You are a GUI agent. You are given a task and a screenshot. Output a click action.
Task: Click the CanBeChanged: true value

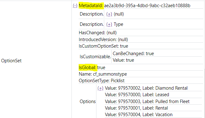133,54
